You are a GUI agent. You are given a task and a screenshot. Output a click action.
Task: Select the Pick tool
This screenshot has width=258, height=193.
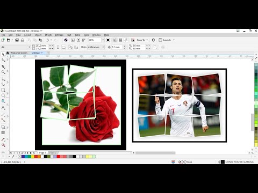(3, 54)
